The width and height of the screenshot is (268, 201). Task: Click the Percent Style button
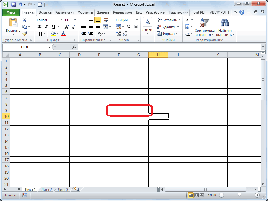click(x=129, y=27)
